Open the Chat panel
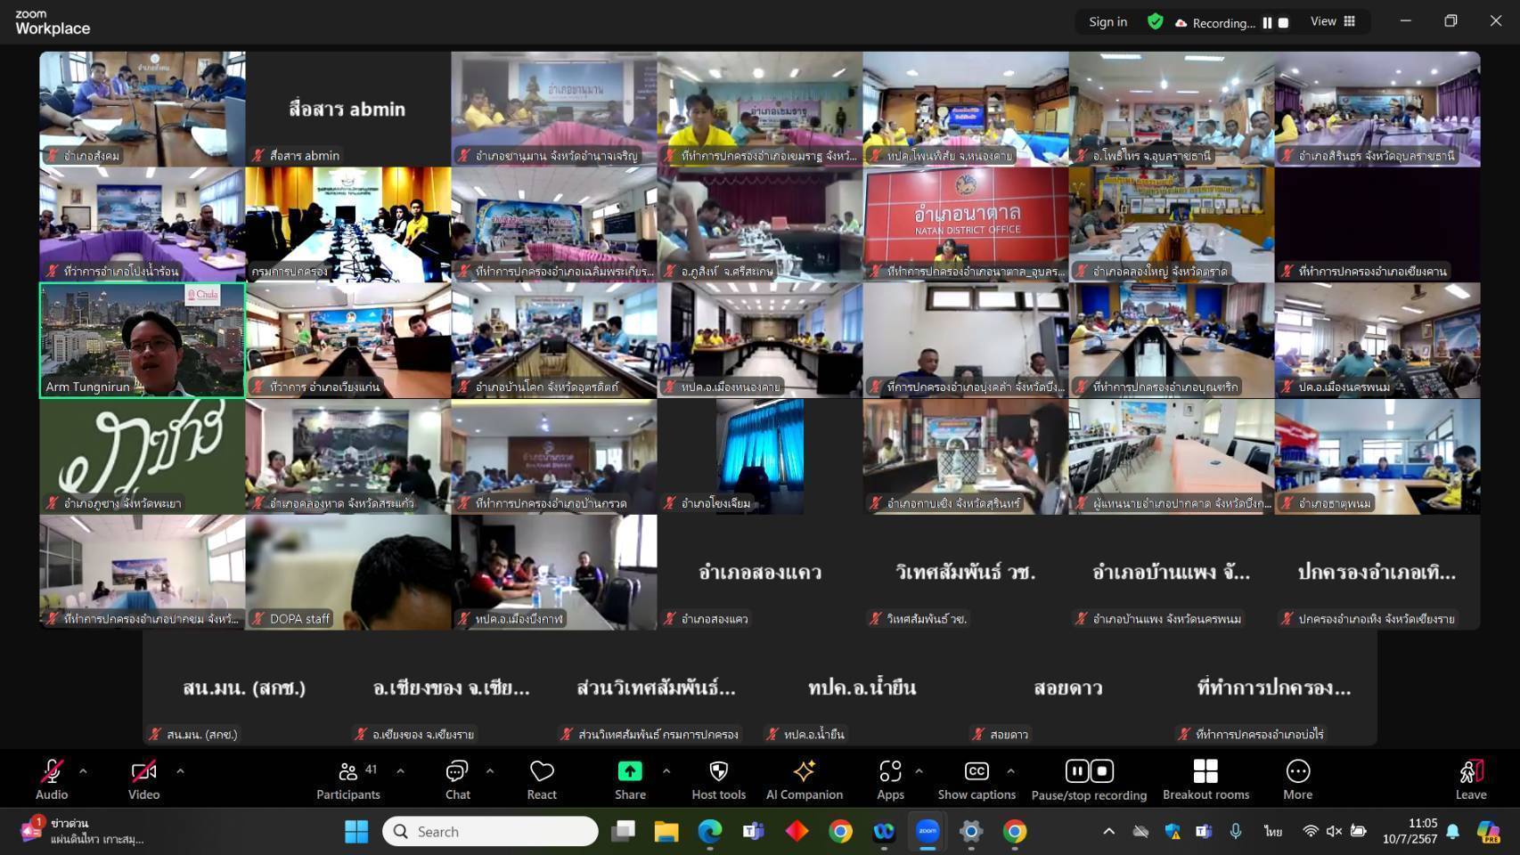The image size is (1520, 855). pos(457,779)
